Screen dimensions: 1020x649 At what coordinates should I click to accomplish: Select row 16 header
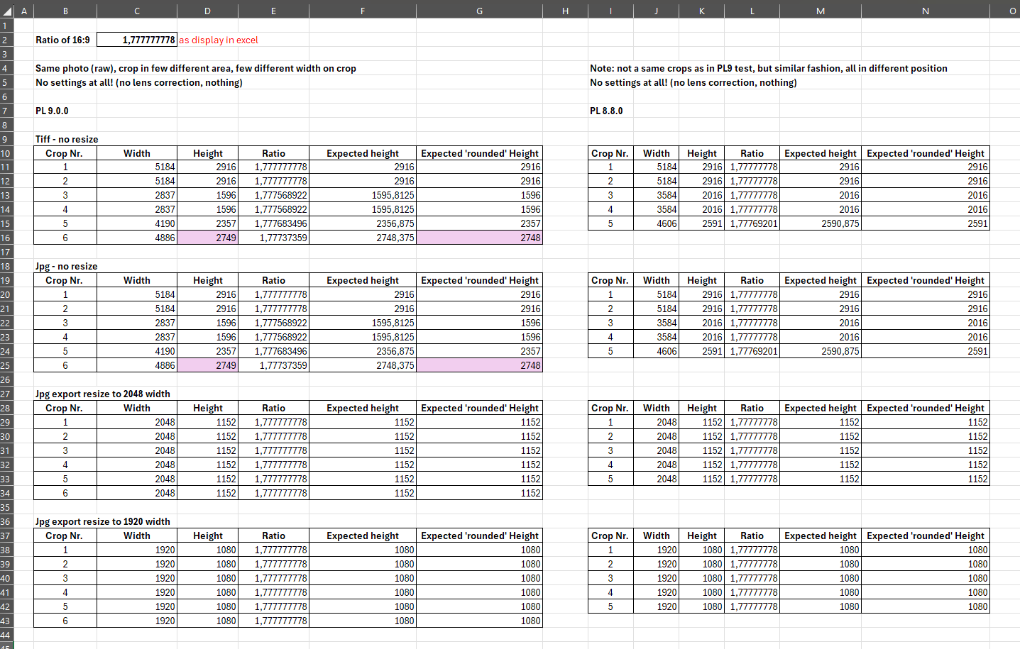click(x=6, y=238)
